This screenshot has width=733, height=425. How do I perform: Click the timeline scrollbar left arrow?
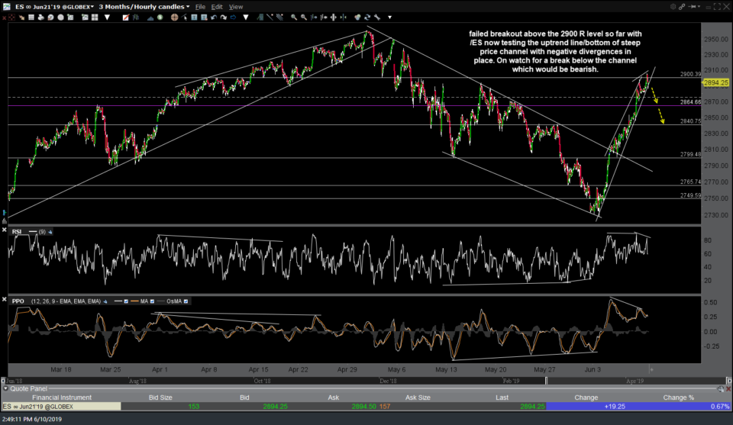[3, 381]
